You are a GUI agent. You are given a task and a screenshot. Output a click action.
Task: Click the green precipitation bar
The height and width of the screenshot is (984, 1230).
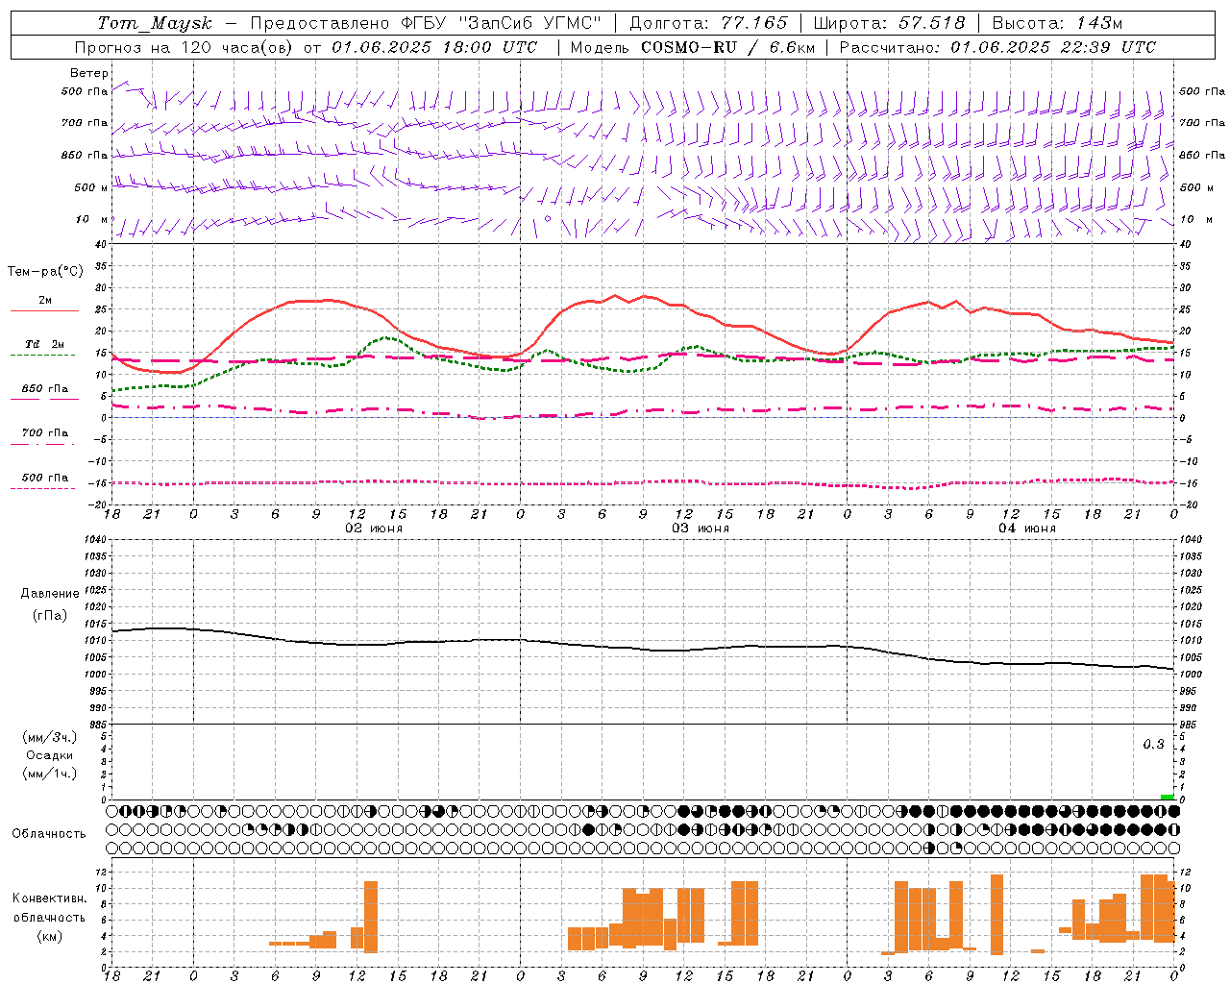click(x=1168, y=797)
